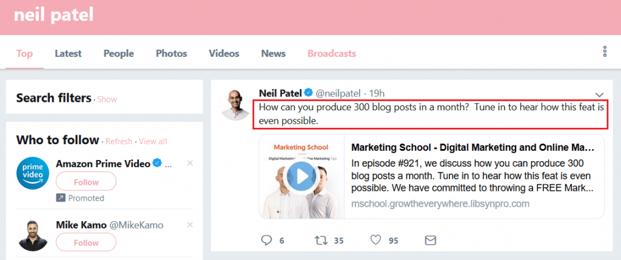
Task: Click the "neil patel" search heading
Action: (x=53, y=15)
